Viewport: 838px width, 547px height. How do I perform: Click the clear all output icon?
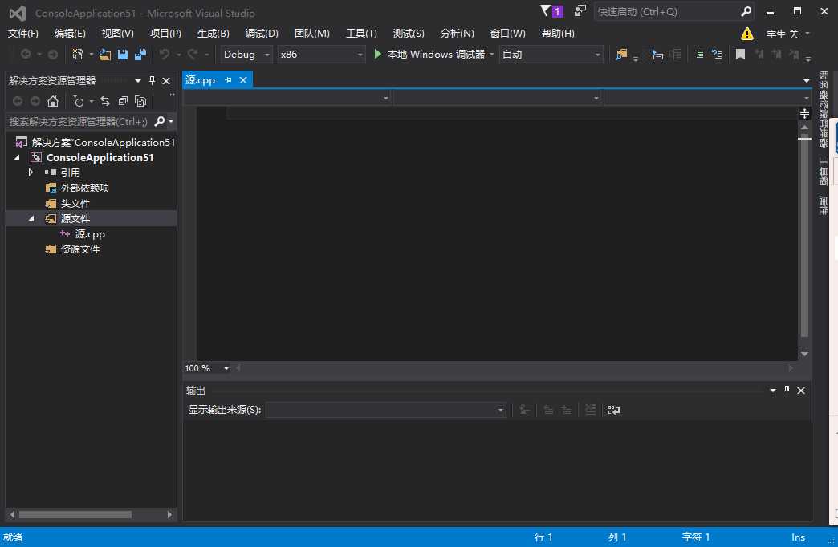pyautogui.click(x=590, y=410)
